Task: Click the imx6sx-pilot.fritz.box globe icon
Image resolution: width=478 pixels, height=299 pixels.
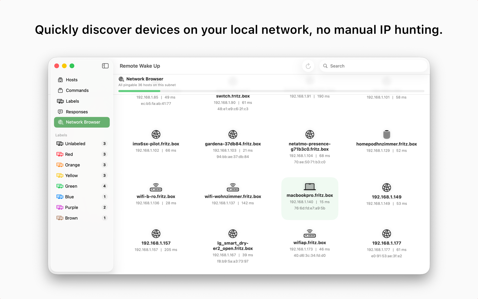Action: pos(156,134)
